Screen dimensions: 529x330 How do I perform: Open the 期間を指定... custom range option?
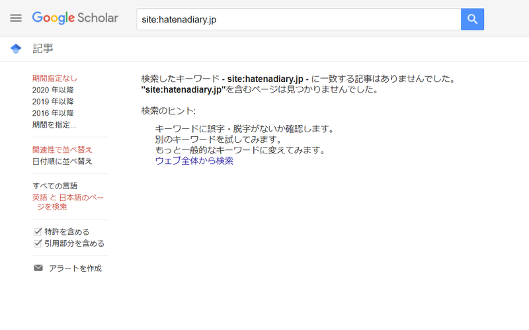pyautogui.click(x=54, y=125)
